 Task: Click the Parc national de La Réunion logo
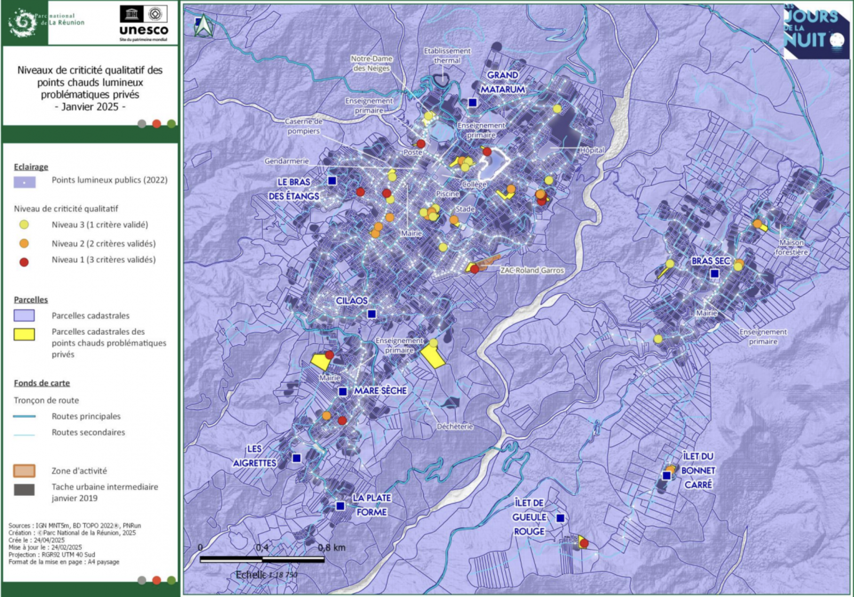click(x=45, y=22)
